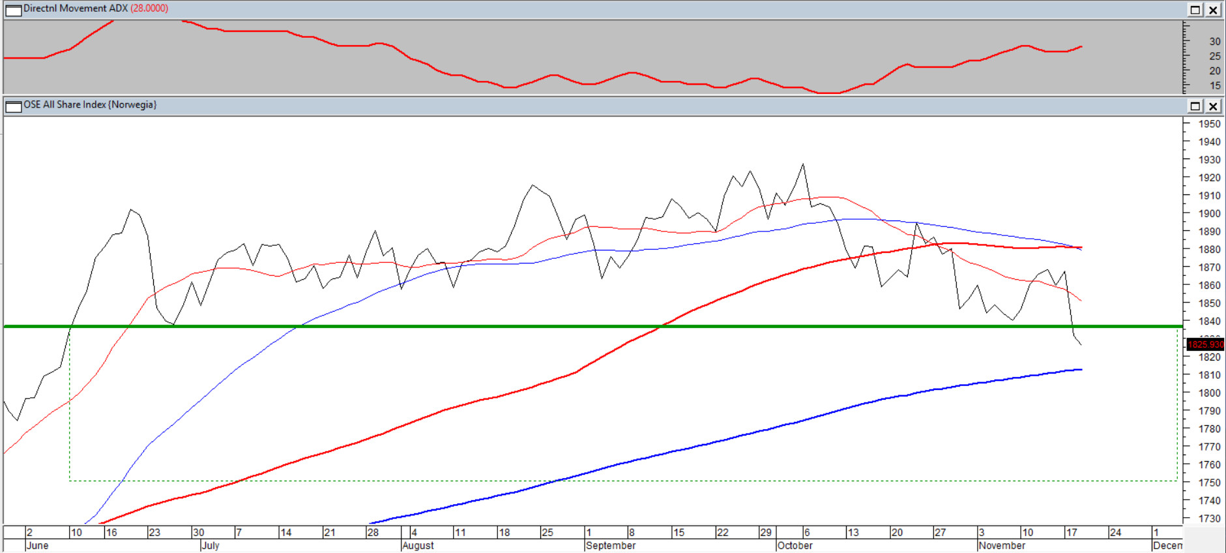Image resolution: width=1226 pixels, height=553 pixels.
Task: Maximize the Directnl Movement ADX panel
Action: (1195, 10)
